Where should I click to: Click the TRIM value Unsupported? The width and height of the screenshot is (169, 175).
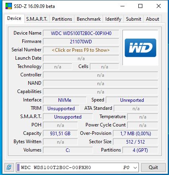coord(61,109)
